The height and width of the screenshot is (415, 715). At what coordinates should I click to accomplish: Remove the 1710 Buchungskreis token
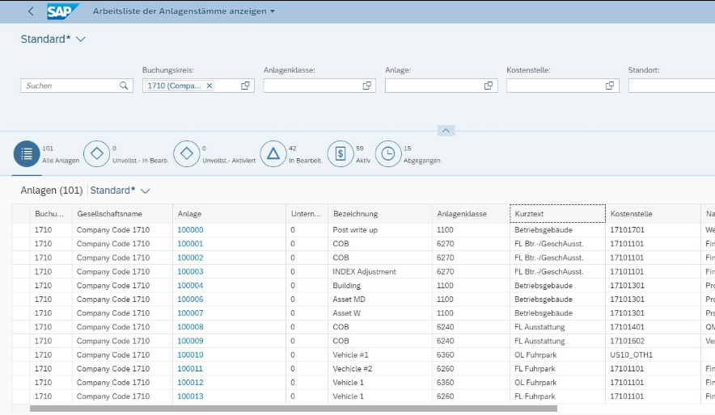(x=209, y=86)
